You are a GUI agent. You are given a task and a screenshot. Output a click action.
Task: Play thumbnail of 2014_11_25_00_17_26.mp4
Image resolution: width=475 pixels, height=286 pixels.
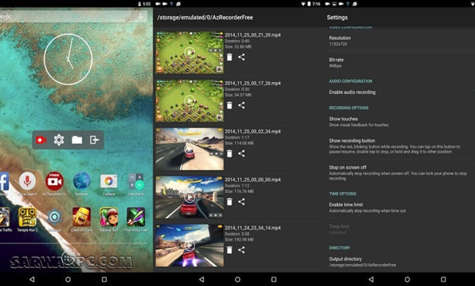coord(189,100)
